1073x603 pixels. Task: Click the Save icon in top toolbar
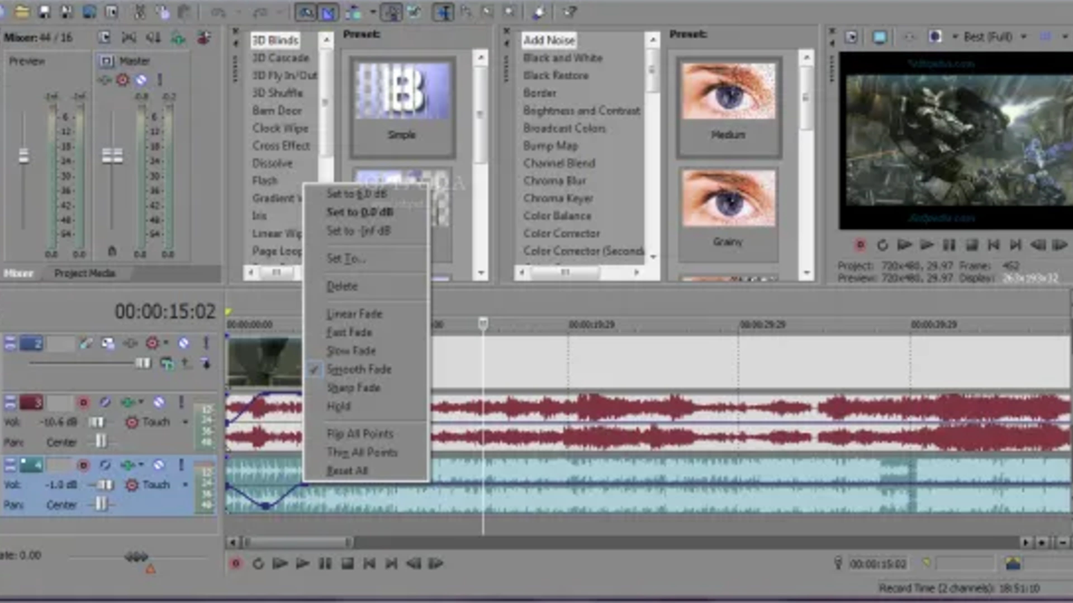click(44, 12)
